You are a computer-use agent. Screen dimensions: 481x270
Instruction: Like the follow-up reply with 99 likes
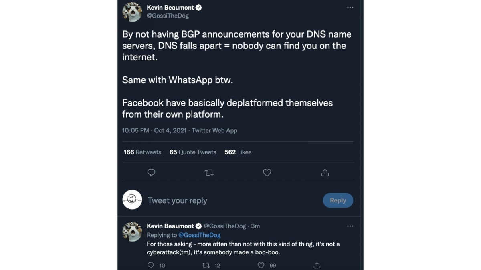261,265
